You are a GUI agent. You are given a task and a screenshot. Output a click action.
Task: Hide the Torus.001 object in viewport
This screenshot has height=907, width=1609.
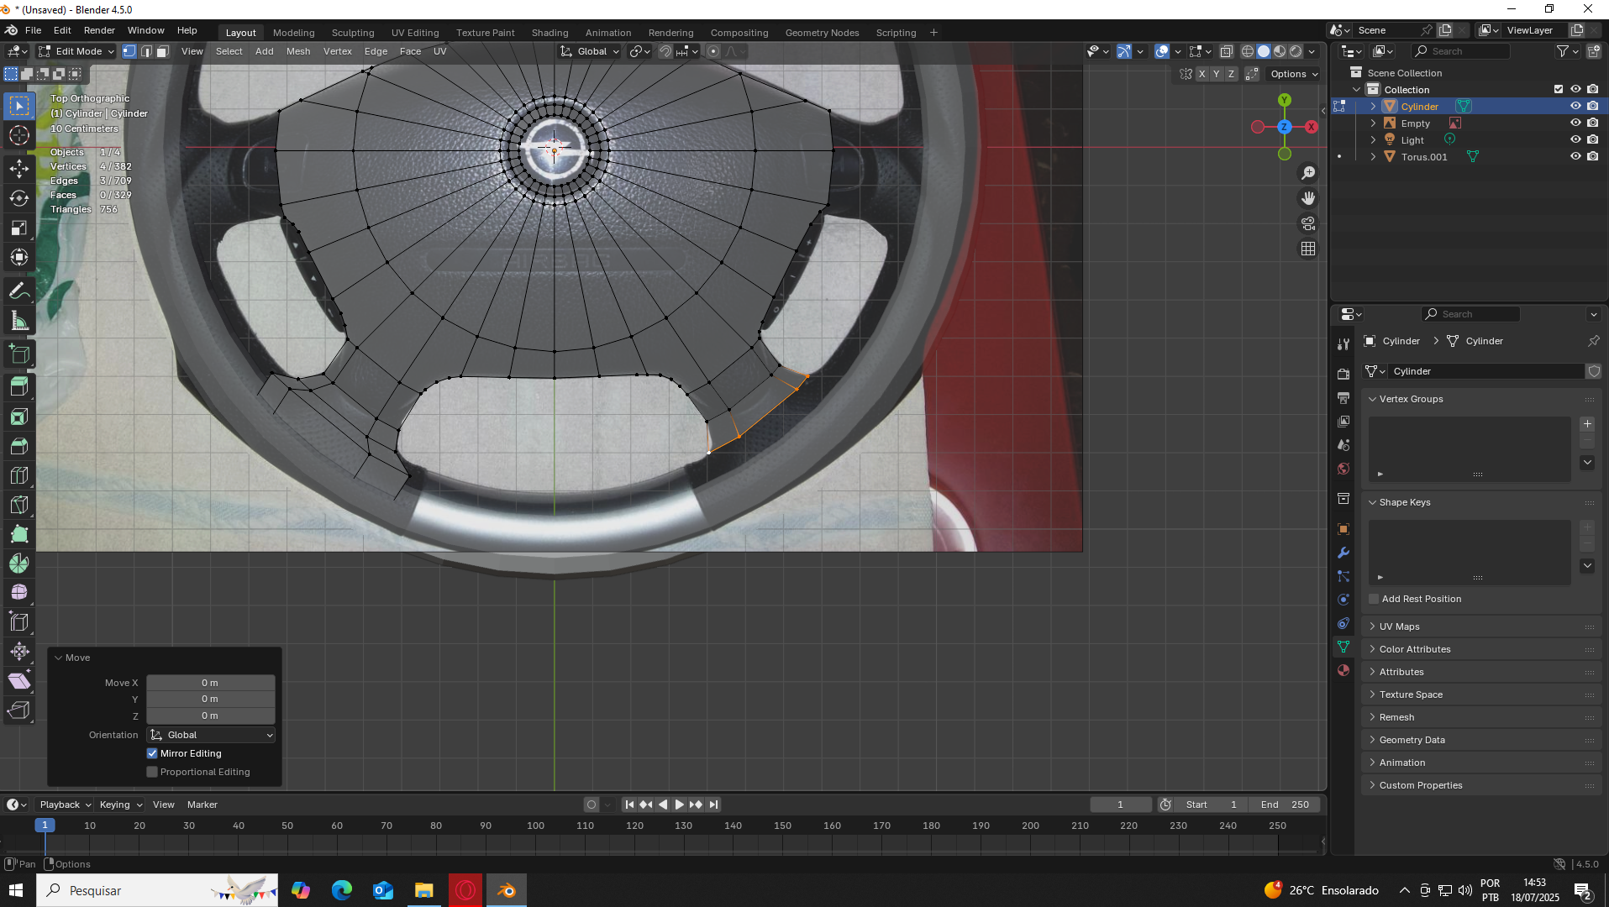point(1575,157)
